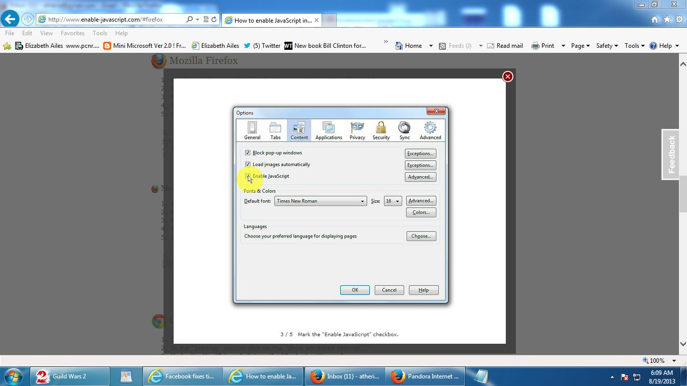Refresh the page with the reload icon

coord(214,20)
